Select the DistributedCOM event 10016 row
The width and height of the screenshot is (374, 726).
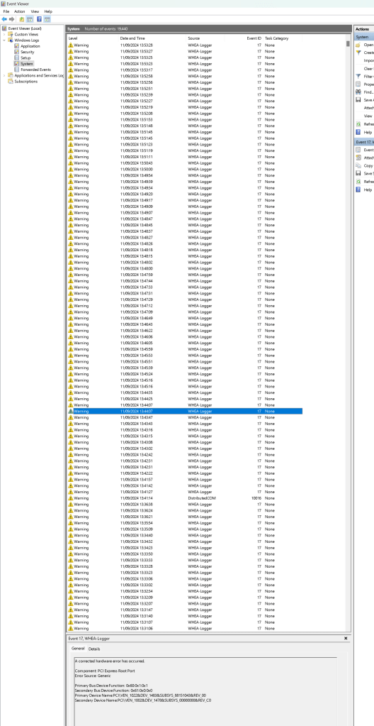(x=185, y=498)
